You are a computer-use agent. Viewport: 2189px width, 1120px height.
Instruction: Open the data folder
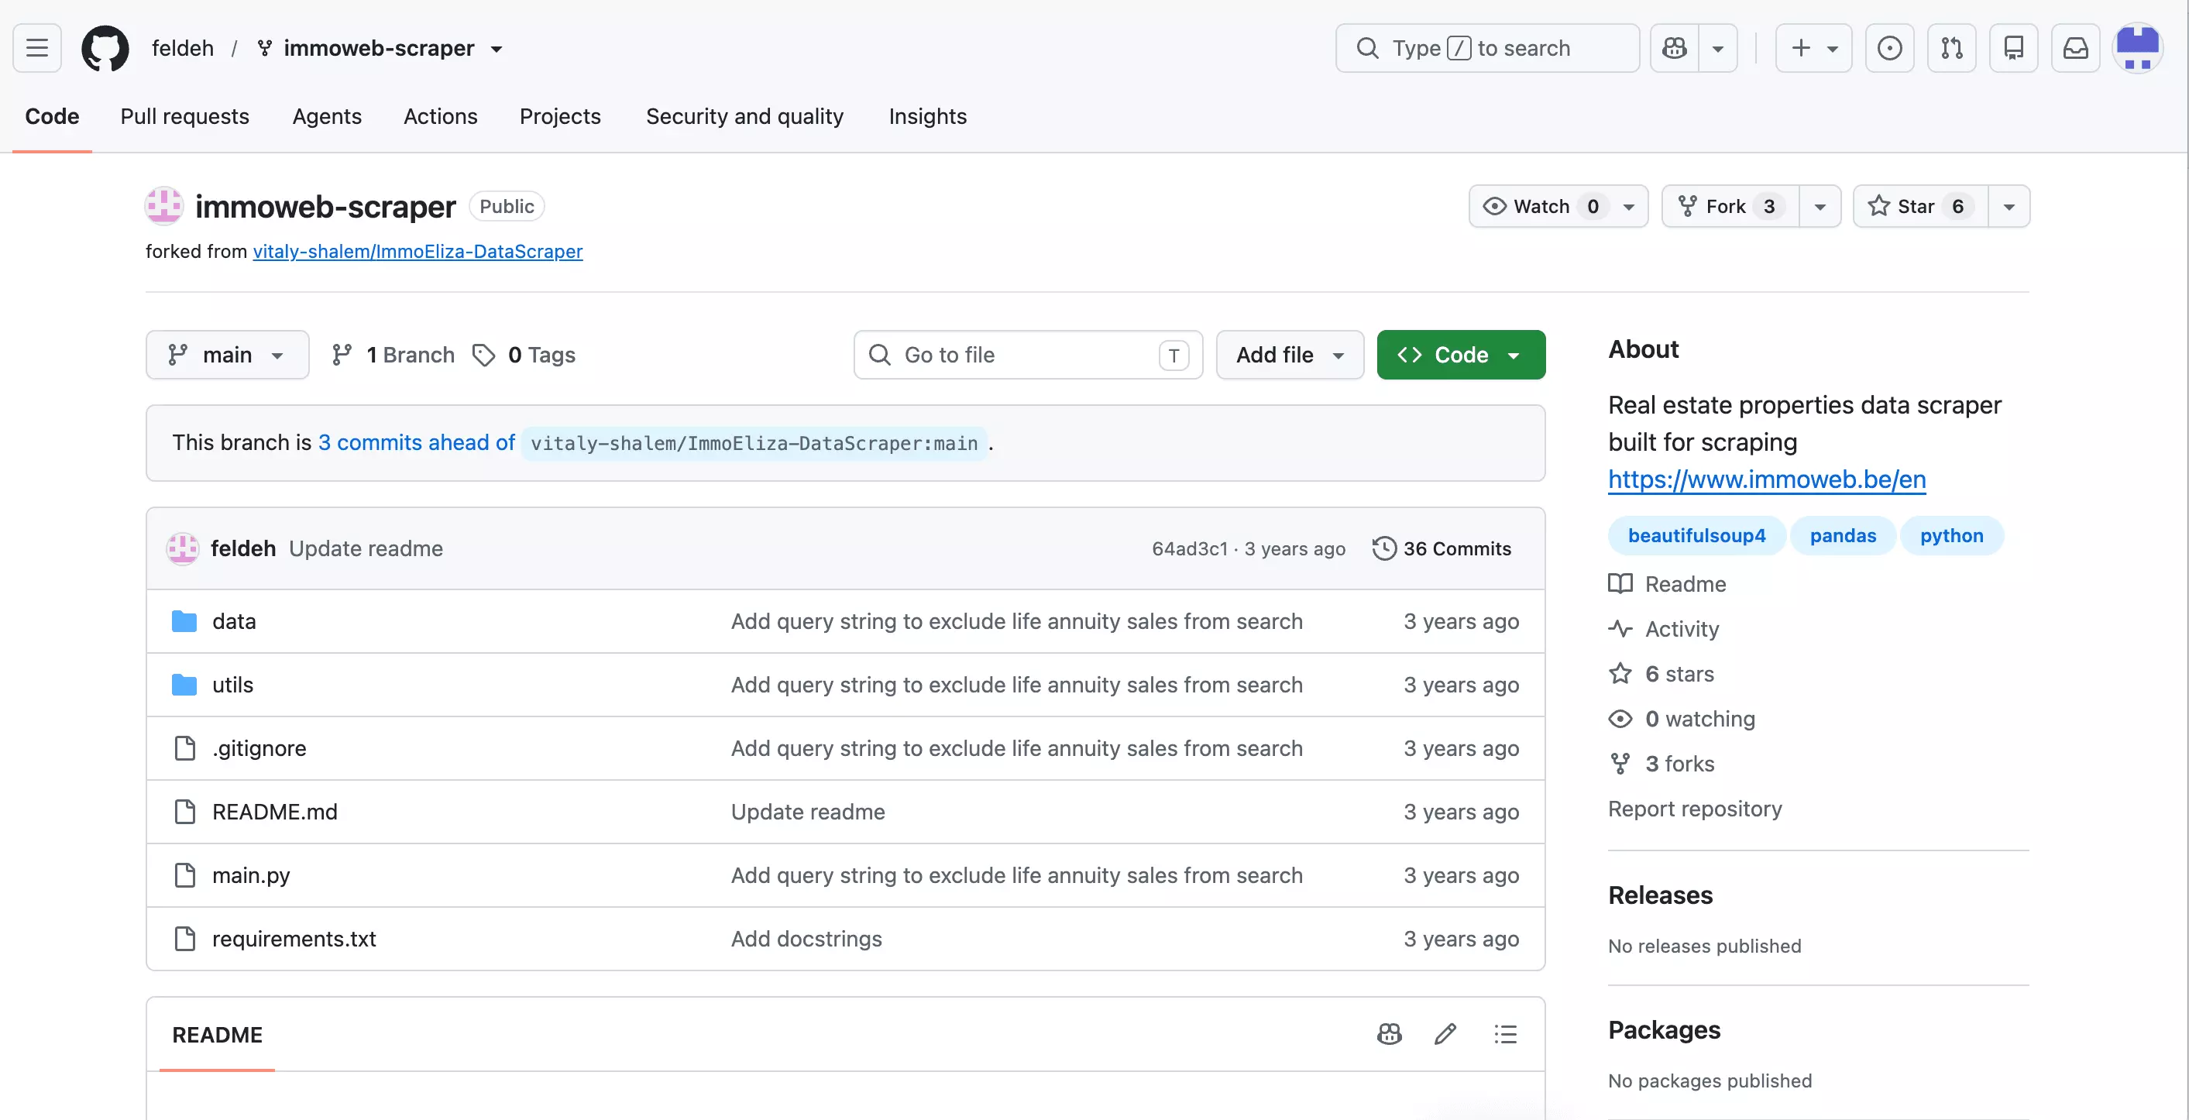pyautogui.click(x=234, y=621)
